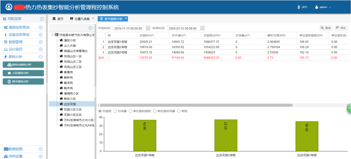Screen dimensions: 351x159
Task: Click the home icon of 小区能耗分析
Action: (9, 73)
